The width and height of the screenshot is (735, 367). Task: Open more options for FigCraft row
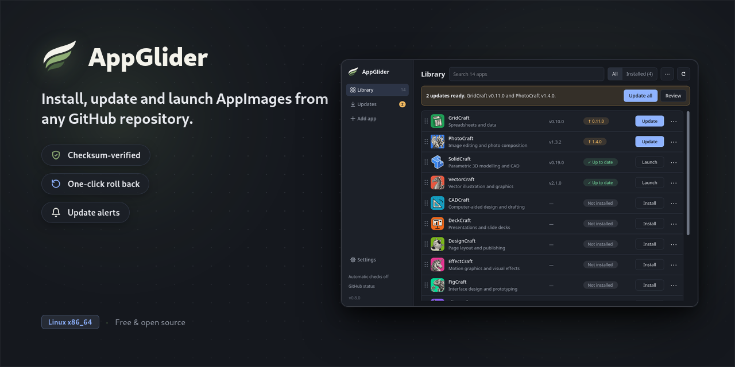pos(674,285)
